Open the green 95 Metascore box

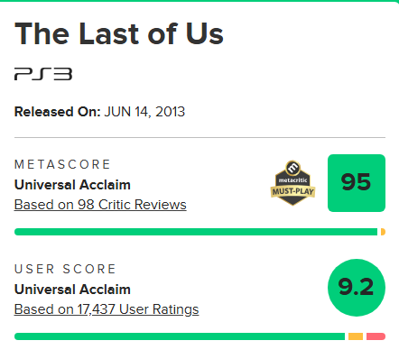click(x=357, y=183)
